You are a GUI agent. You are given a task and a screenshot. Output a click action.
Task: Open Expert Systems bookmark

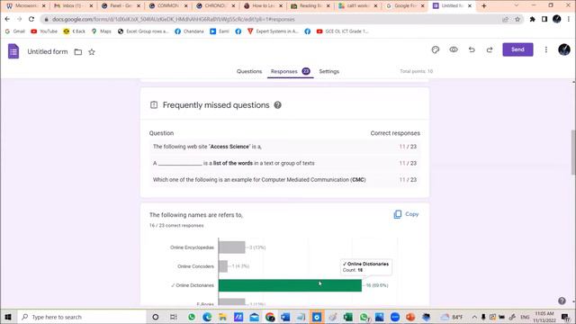point(273,31)
